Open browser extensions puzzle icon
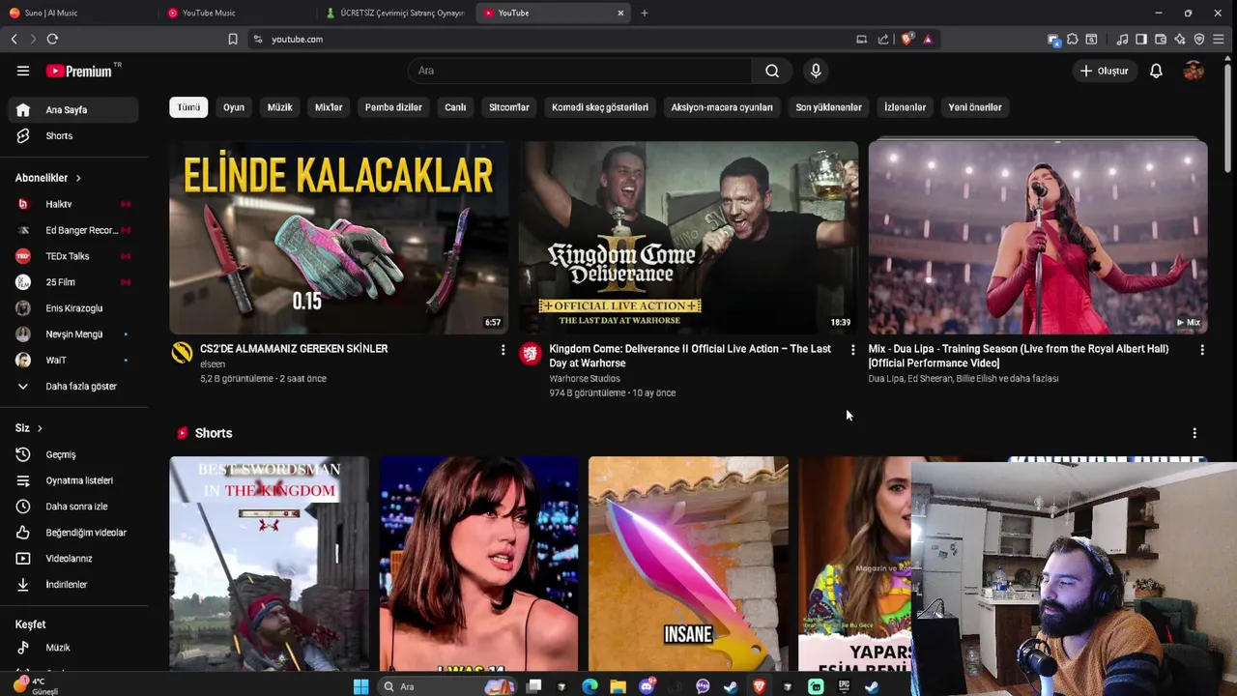This screenshot has height=696, width=1237. [1072, 39]
